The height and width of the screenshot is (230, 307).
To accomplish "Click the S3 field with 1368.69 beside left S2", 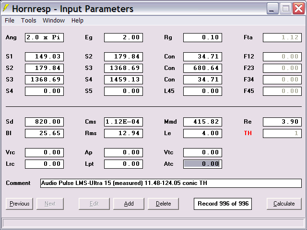I will click(x=124, y=68).
